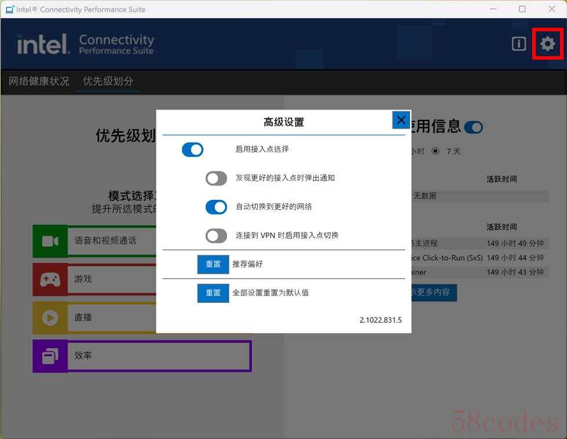Choose the 游戏 mode label
The width and height of the screenshot is (567, 439).
click(x=83, y=279)
